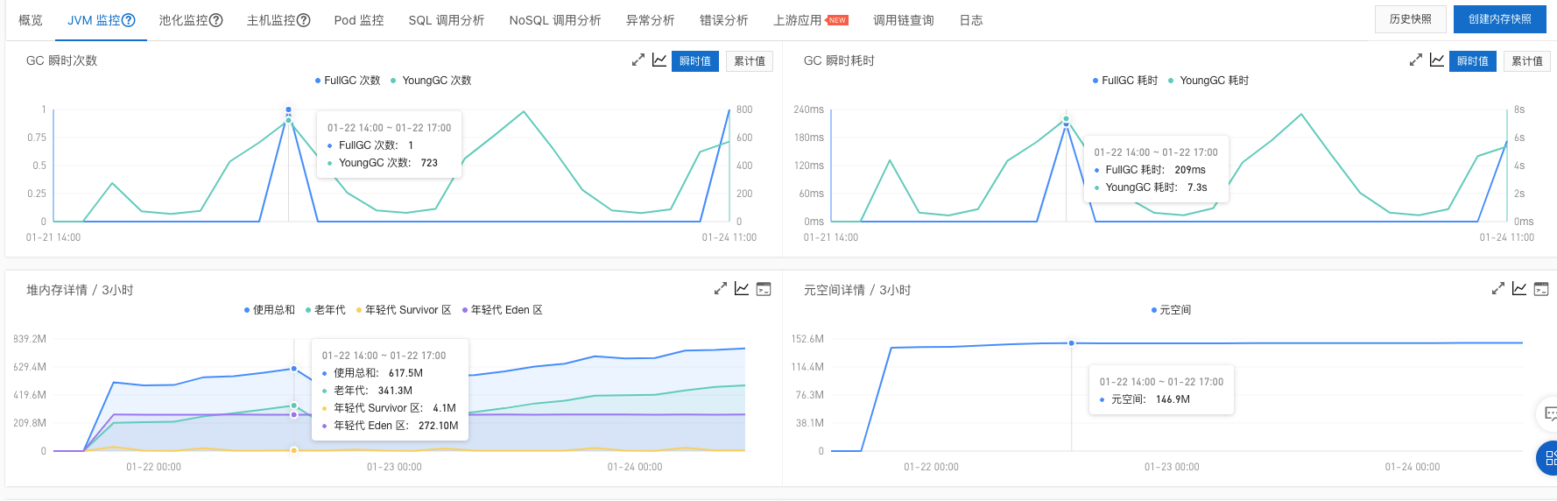Switch to 调用链查询 tab
The height and width of the screenshot is (501, 1557).
click(x=904, y=20)
